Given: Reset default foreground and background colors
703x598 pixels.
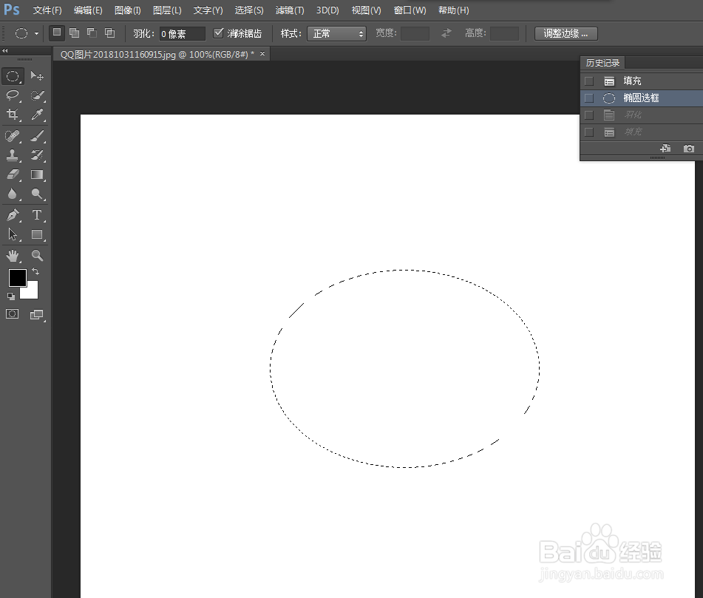Looking at the screenshot, I should 11,296.
